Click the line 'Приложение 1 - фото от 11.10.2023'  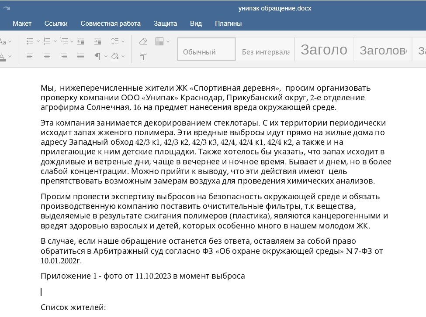click(x=106, y=276)
